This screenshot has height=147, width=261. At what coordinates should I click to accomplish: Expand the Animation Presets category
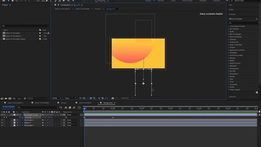click(228, 26)
